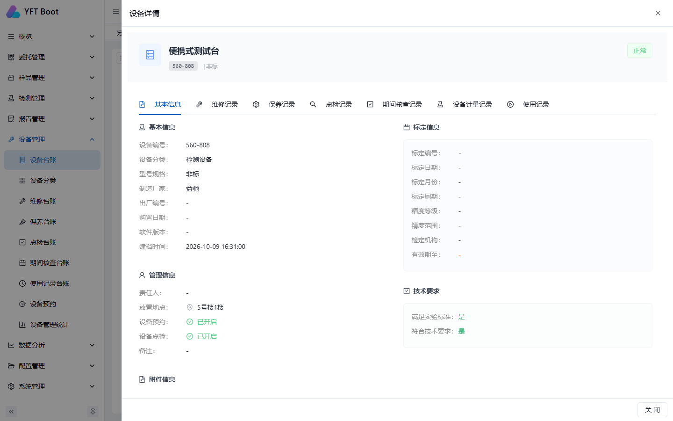Click the location pin icon beside 5号楼1楼
The width and height of the screenshot is (673, 421).
point(190,307)
